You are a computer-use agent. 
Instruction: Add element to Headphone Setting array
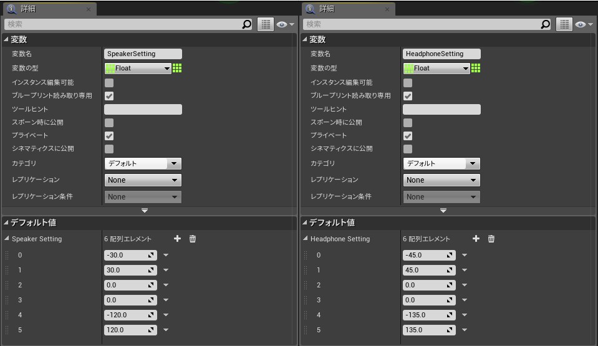coord(476,238)
